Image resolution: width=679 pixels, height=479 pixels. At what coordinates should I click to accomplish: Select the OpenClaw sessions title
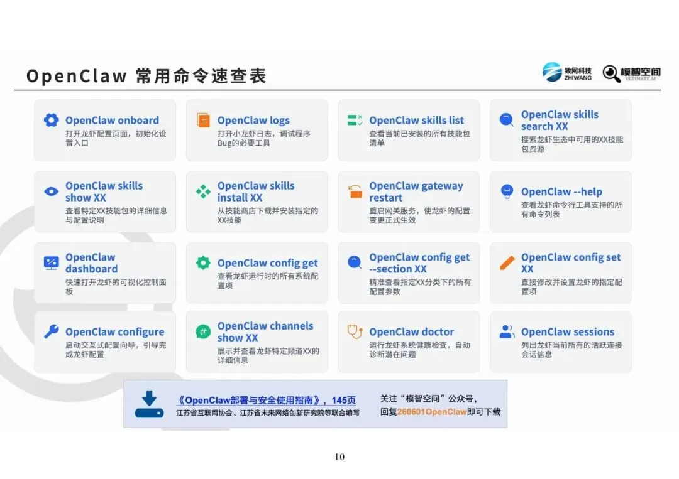click(568, 331)
